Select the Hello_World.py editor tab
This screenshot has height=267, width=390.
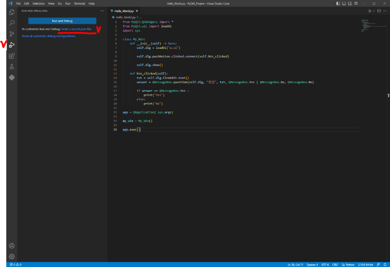point(124,11)
